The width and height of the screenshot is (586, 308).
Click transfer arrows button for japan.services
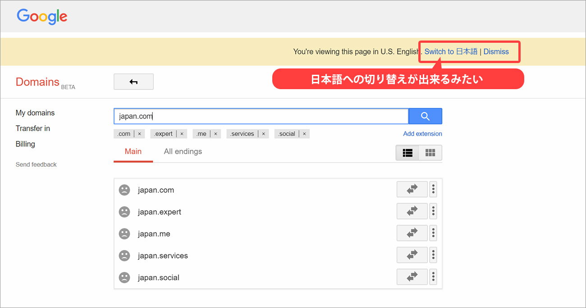pyautogui.click(x=412, y=255)
